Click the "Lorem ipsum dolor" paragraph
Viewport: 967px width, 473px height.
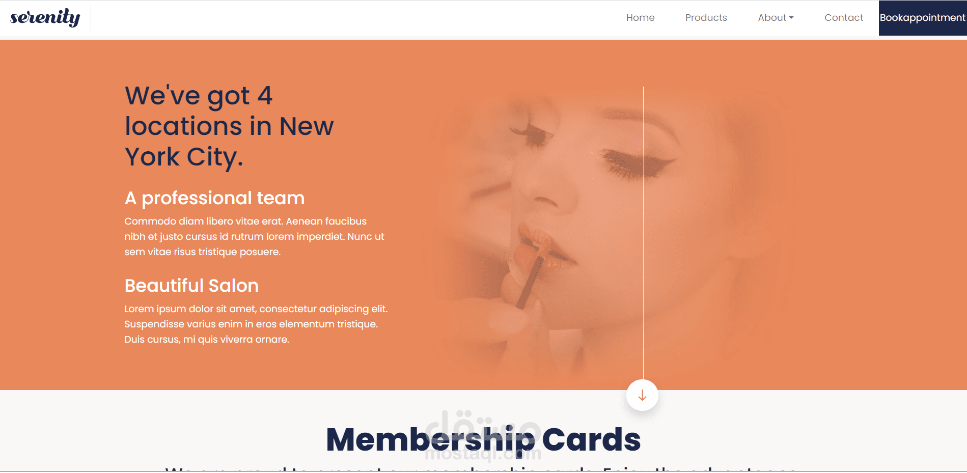[256, 324]
